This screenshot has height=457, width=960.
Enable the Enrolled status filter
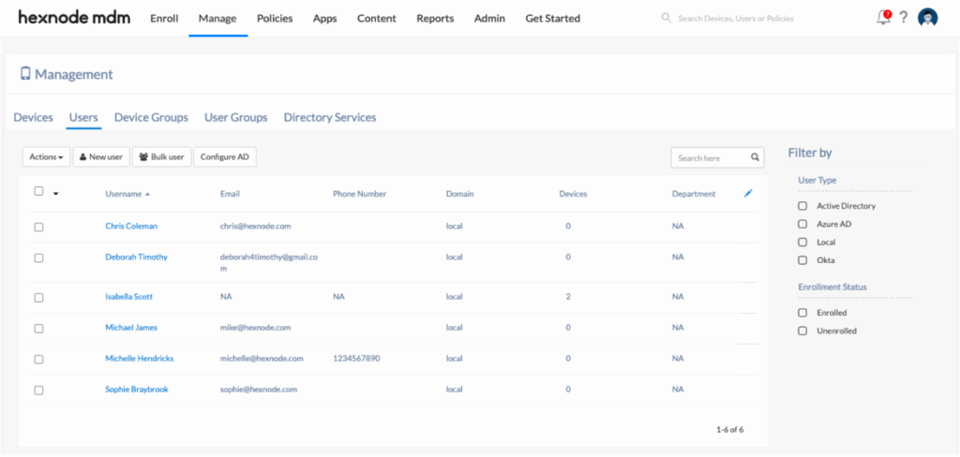tap(802, 313)
